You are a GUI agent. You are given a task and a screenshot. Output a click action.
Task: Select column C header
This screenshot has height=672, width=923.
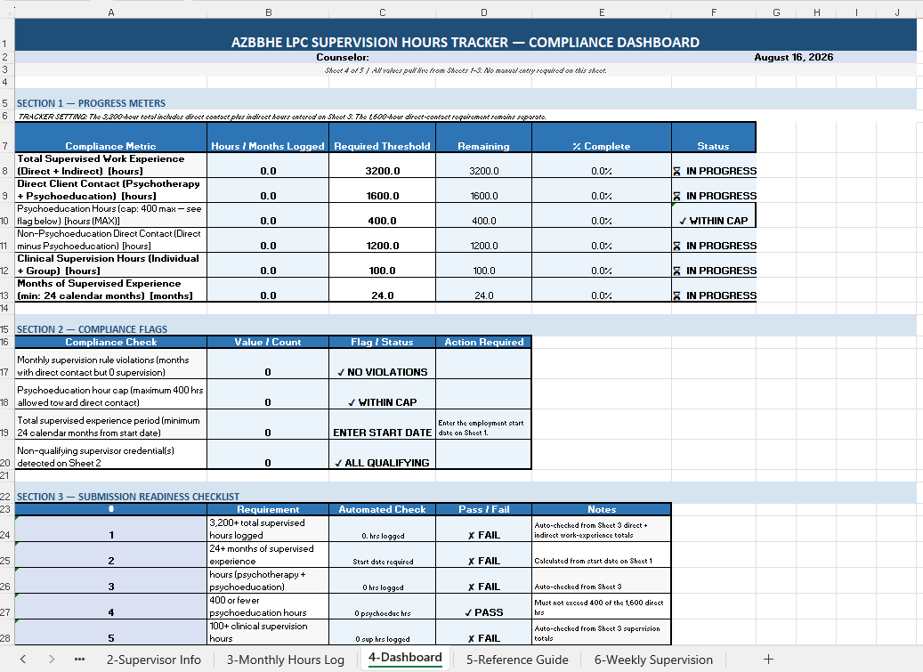click(x=382, y=12)
